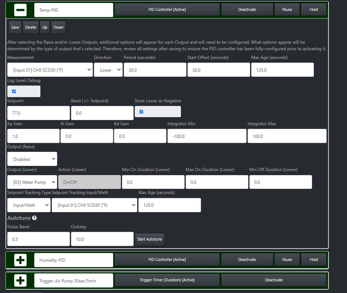The width and height of the screenshot is (347, 293).
Task: Open the Setpoint Tracking Type dropdown
Action: coord(28,205)
